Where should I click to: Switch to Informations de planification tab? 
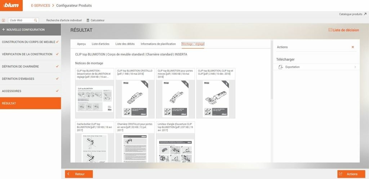click(x=158, y=44)
